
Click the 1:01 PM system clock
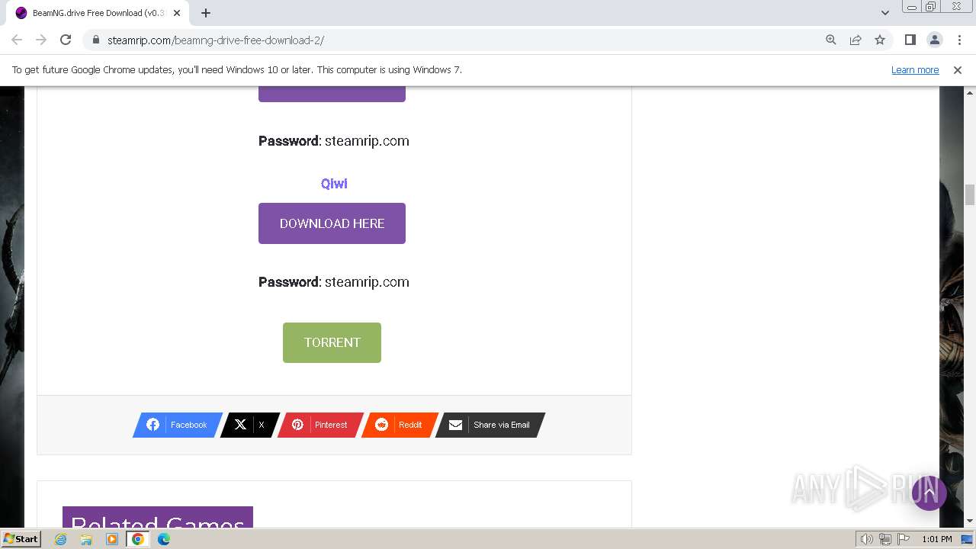click(x=937, y=539)
